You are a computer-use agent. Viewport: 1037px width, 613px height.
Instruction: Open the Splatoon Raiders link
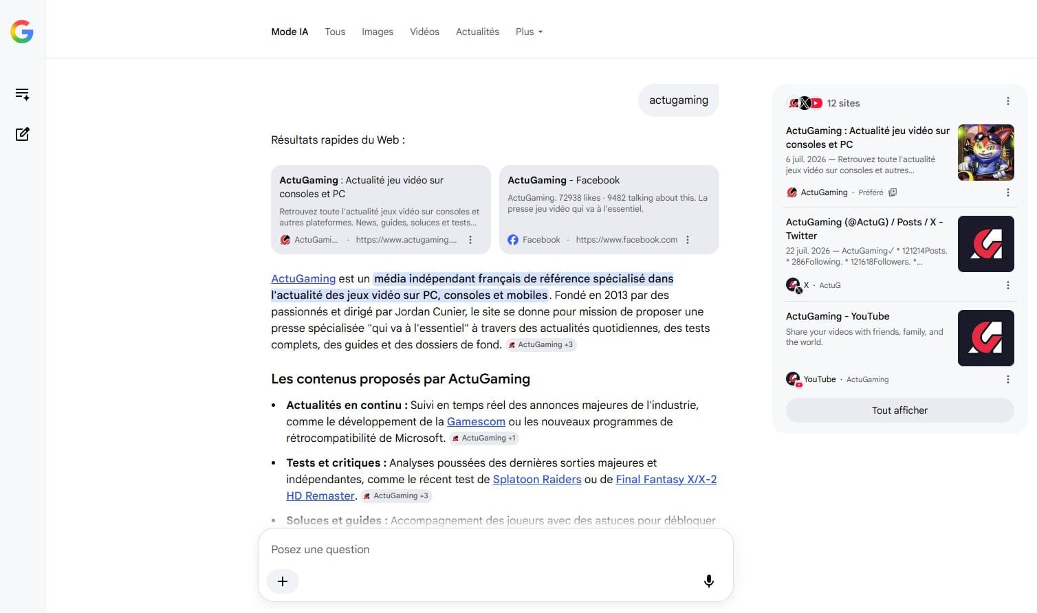pos(537,480)
